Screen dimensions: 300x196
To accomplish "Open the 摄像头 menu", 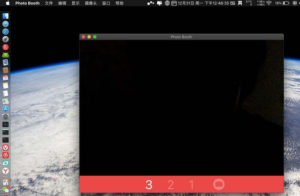I will (91, 3).
